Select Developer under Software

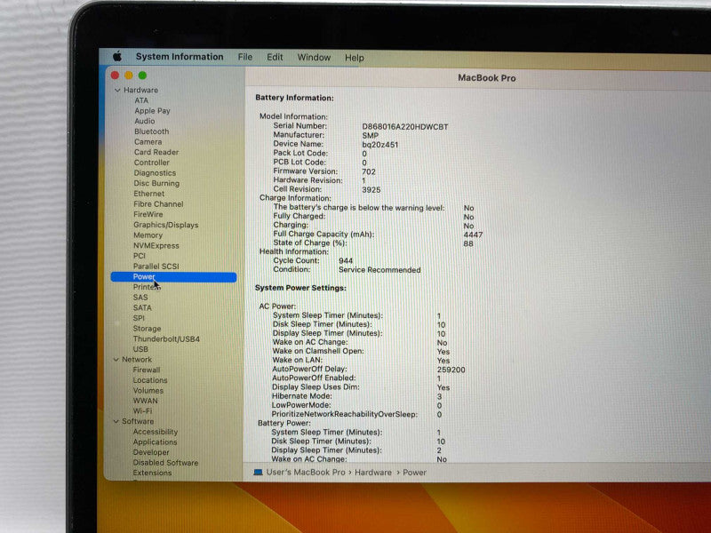150,452
